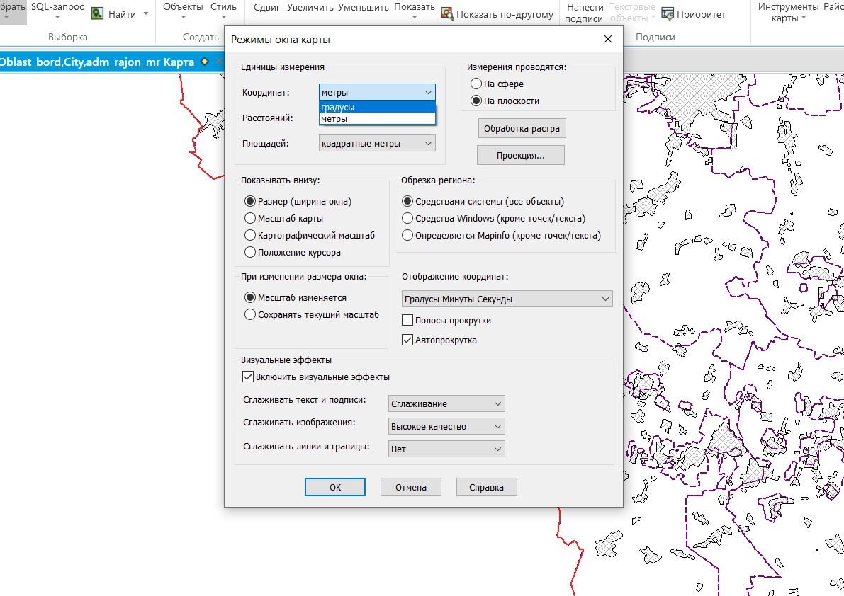Image resolution: width=844 pixels, height=596 pixels.
Task: Pick метры from coordinate list
Action: pos(377,119)
